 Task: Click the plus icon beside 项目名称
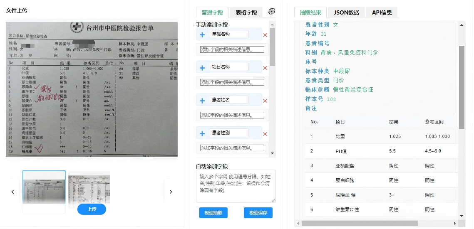(202, 67)
